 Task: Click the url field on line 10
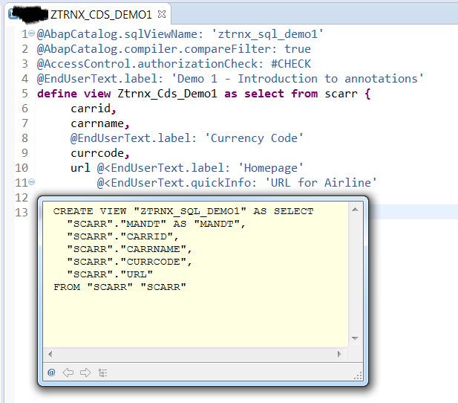[80, 168]
